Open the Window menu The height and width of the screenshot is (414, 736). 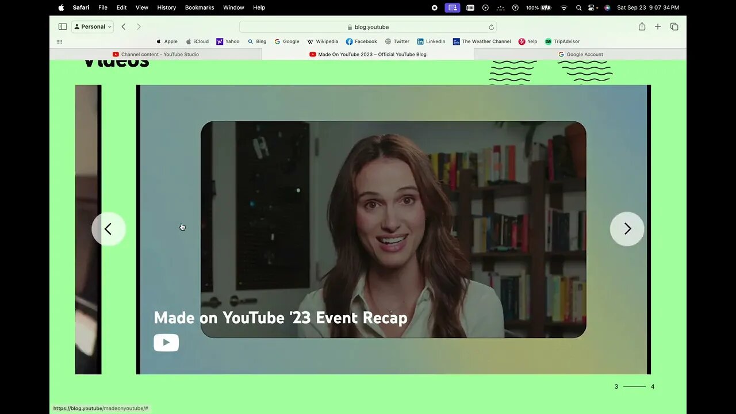(233, 7)
